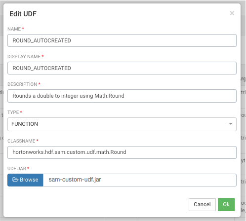
Task: Focus the NAME field containing ROUND_AUTOCREATED
Action: pyautogui.click(x=122, y=40)
